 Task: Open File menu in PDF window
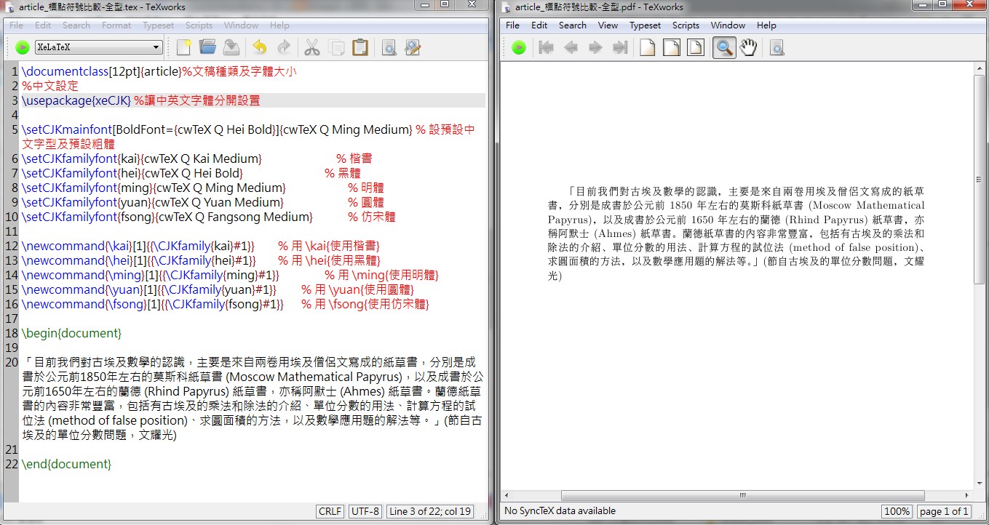[x=512, y=25]
